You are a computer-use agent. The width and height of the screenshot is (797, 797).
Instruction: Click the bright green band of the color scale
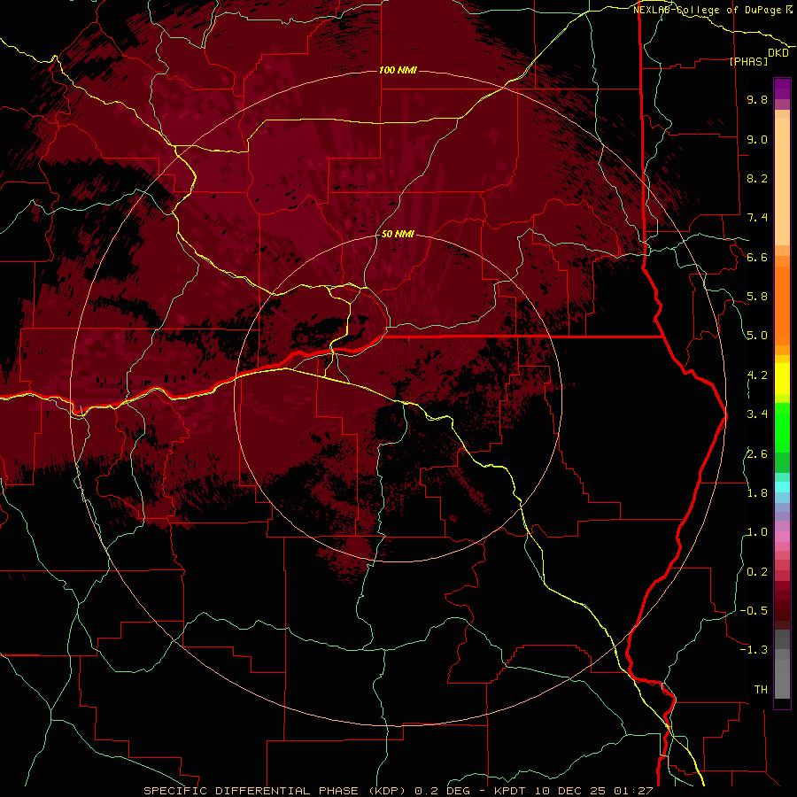point(782,427)
